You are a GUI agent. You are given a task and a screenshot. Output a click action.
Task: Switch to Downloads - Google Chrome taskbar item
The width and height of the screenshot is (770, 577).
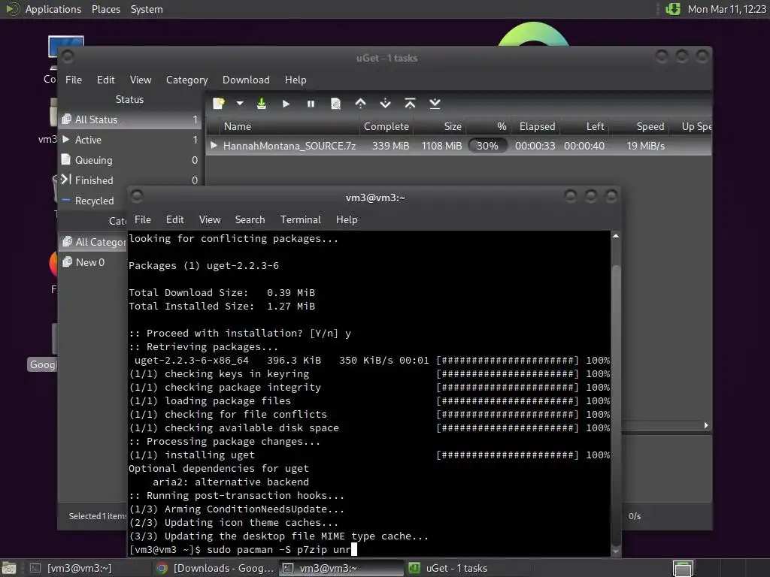tap(214, 568)
